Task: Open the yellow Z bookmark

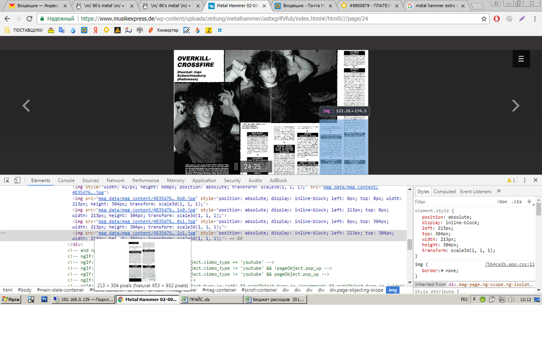Action: 209,30
